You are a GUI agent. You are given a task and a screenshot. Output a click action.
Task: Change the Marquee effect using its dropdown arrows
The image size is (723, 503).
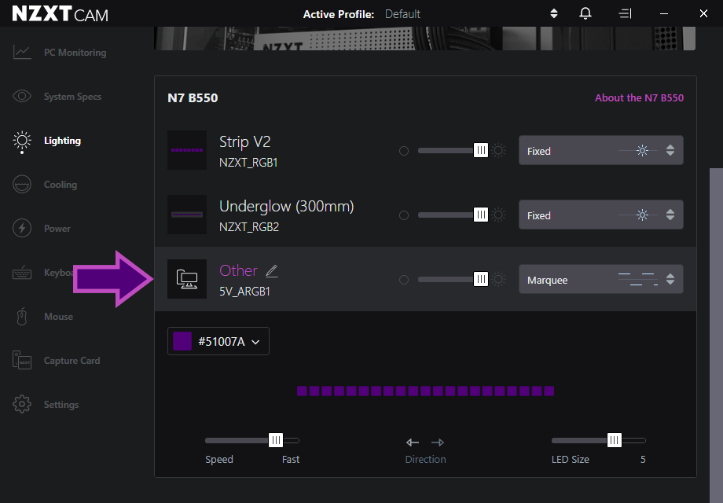(x=670, y=279)
